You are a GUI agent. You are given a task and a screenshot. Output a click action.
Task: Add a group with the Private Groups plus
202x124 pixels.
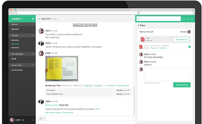tap(33, 65)
